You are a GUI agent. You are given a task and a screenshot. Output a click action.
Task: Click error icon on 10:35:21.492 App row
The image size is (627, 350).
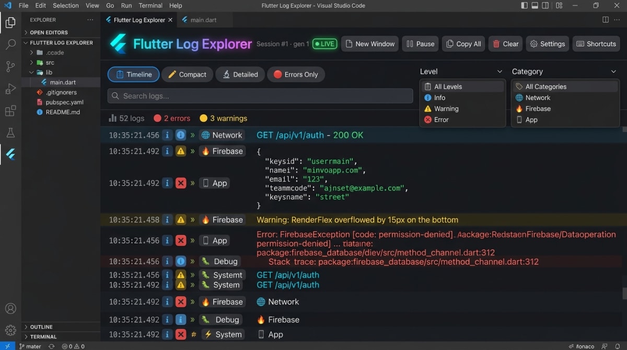point(181,183)
